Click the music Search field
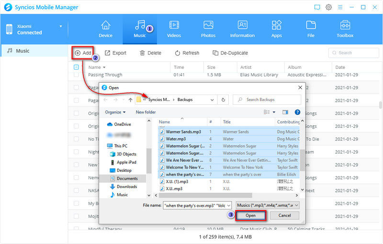Viewport: 383px width, 244px height. [354, 53]
